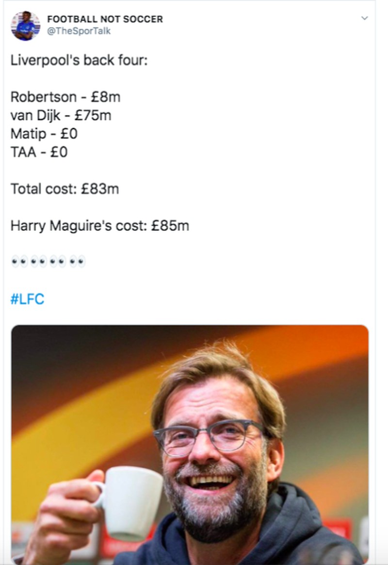388x565 pixels.
Task: Expand the tweet options chevron menu
Action: (x=365, y=18)
